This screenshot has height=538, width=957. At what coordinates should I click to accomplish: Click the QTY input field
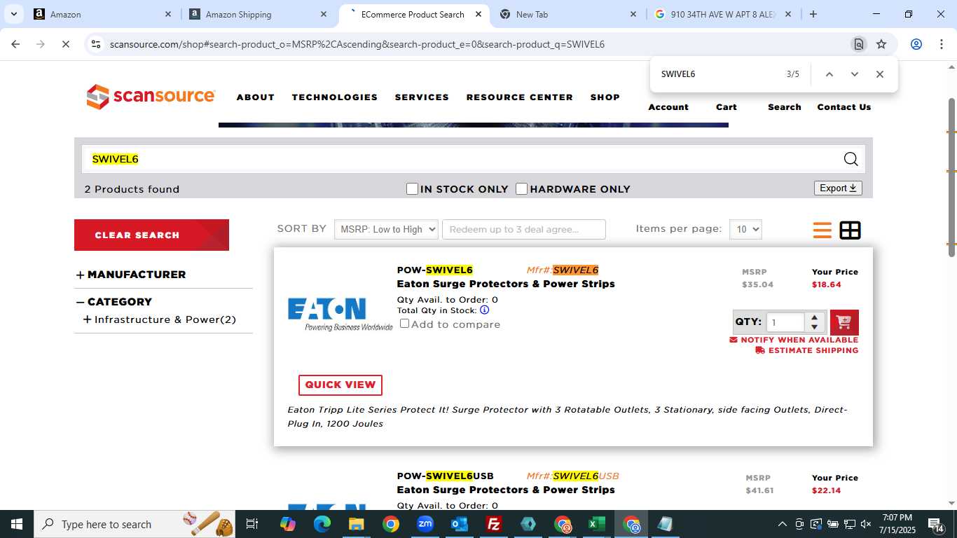tap(785, 322)
